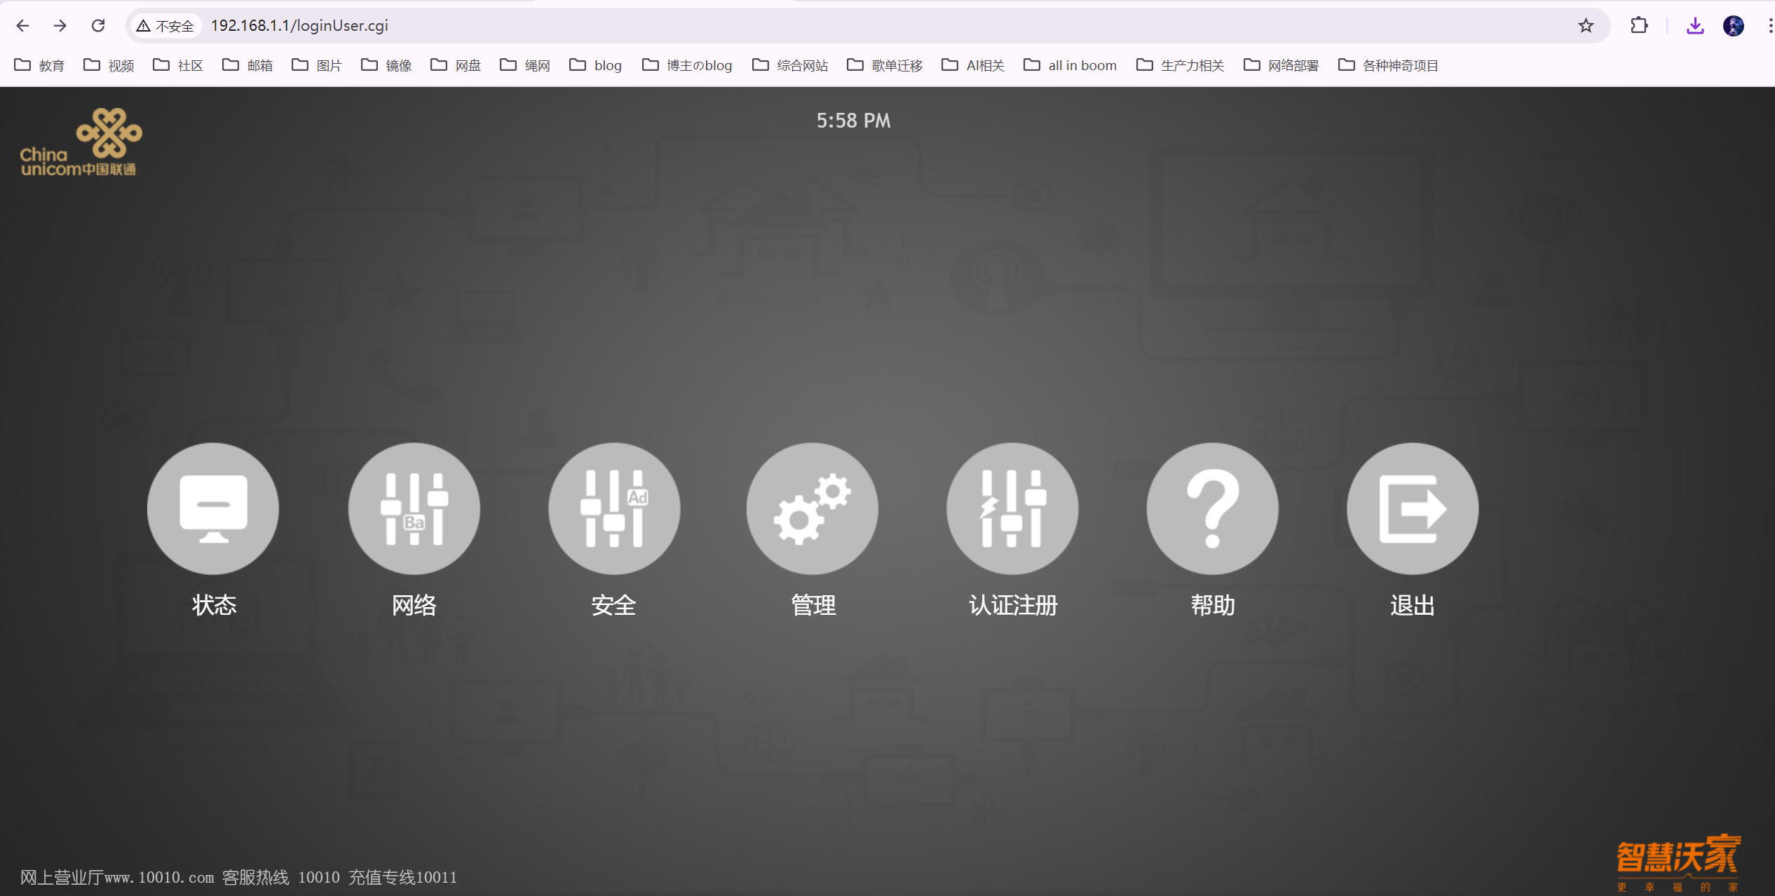Image resolution: width=1775 pixels, height=896 pixels.
Task: Click the 安全 security sliders icon
Action: (613, 508)
